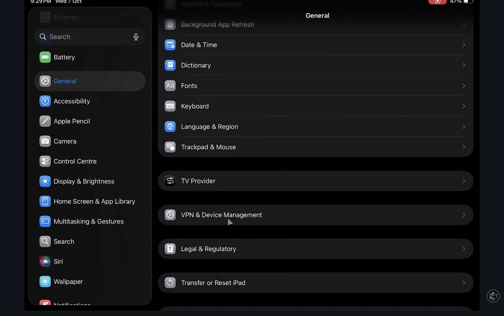
Task: Select the Keyboard icon in General list
Action: click(170, 106)
